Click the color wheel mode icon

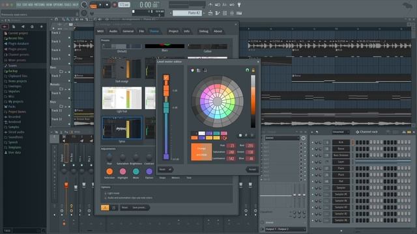pyautogui.click(x=192, y=70)
